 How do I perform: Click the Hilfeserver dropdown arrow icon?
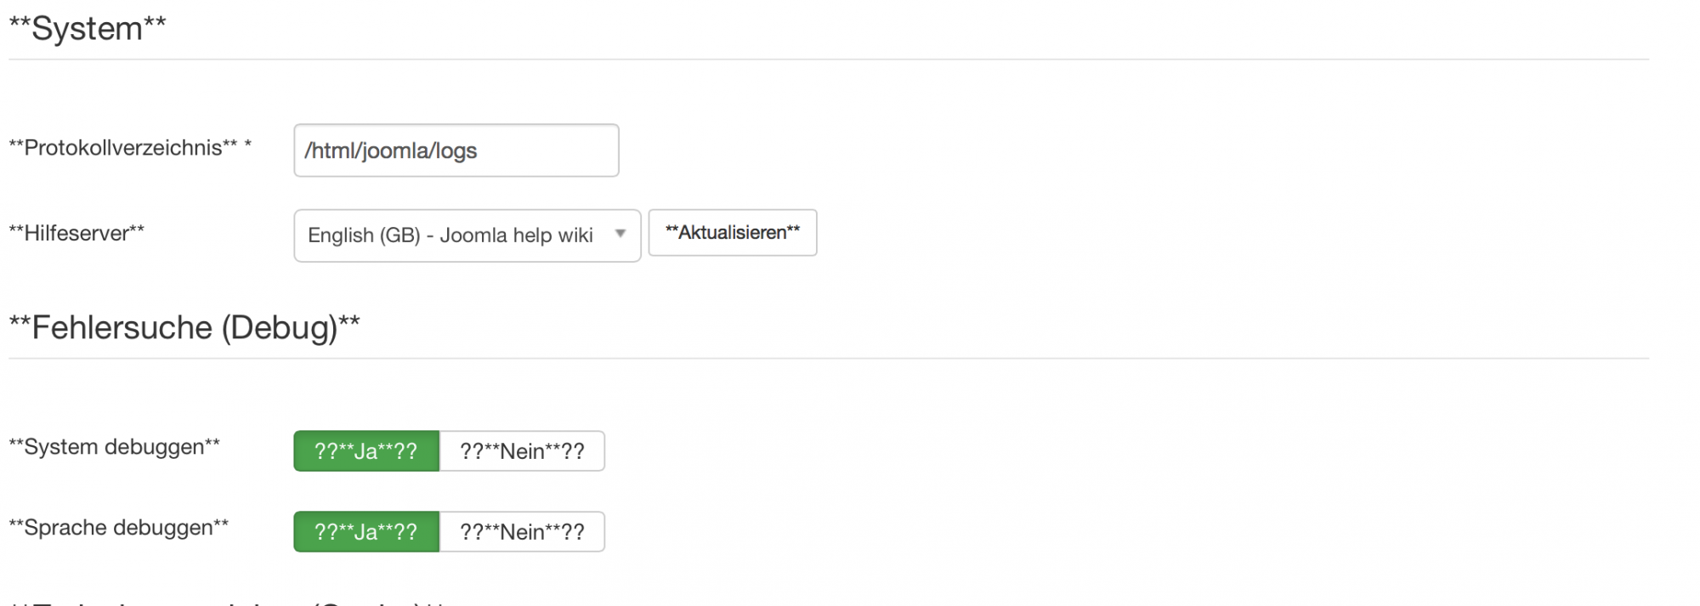620,234
